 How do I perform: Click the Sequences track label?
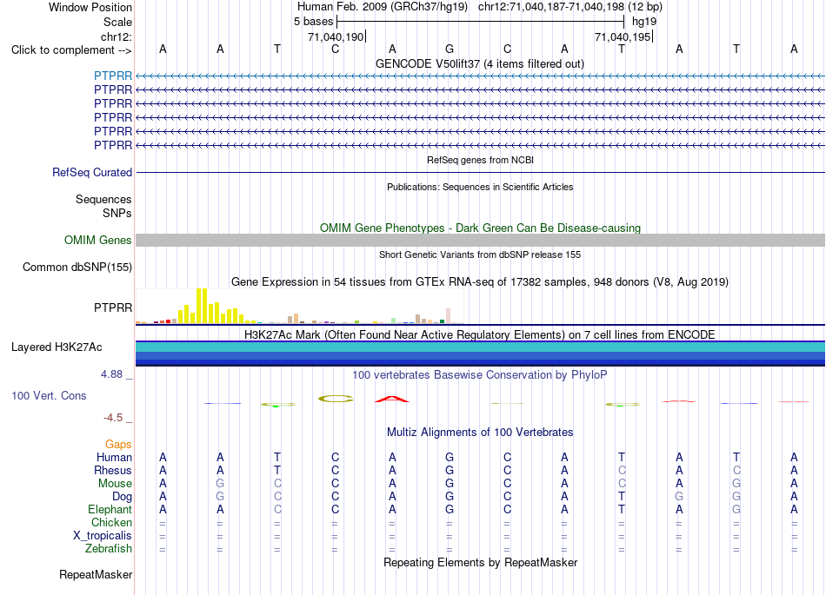pyautogui.click(x=103, y=200)
